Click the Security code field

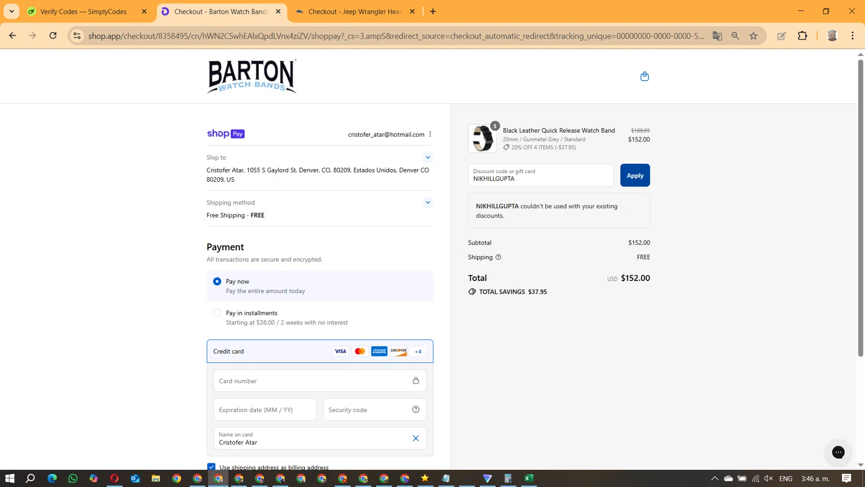(375, 410)
